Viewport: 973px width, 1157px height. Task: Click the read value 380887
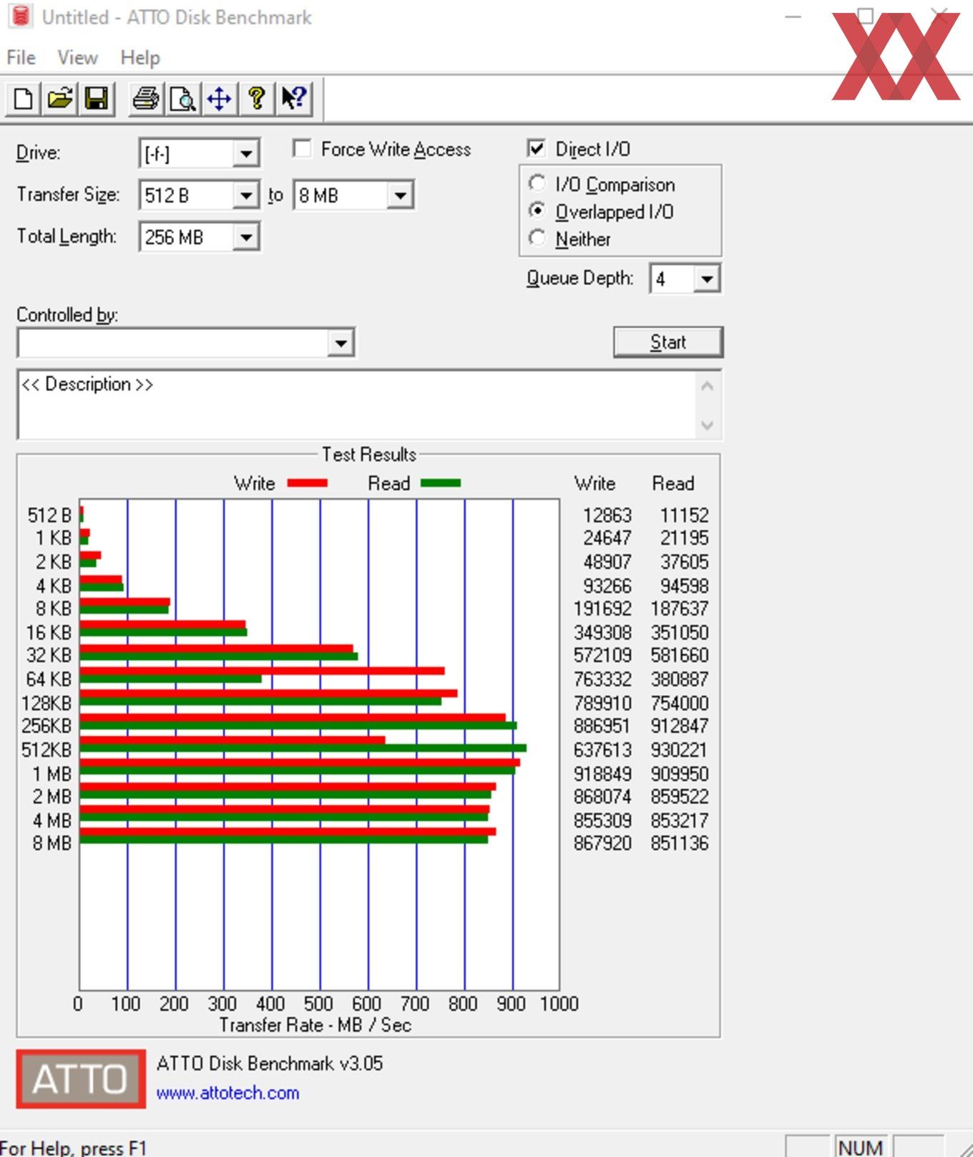[x=679, y=679]
